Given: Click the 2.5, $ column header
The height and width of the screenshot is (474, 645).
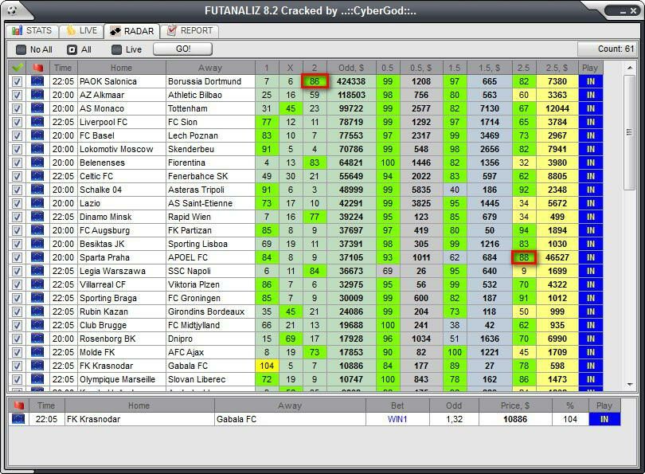Looking at the screenshot, I should [557, 68].
